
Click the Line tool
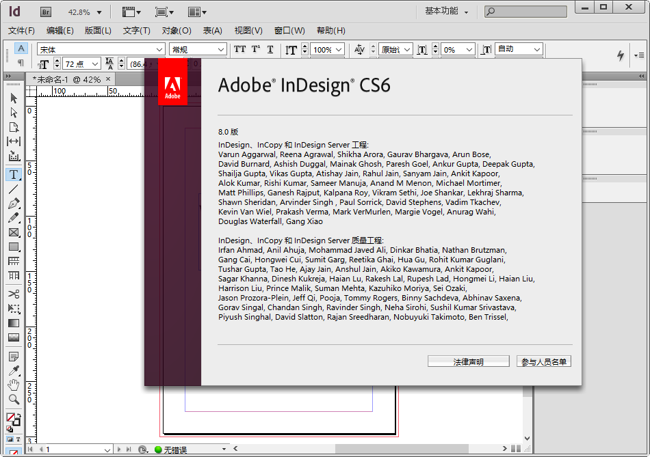(14, 189)
